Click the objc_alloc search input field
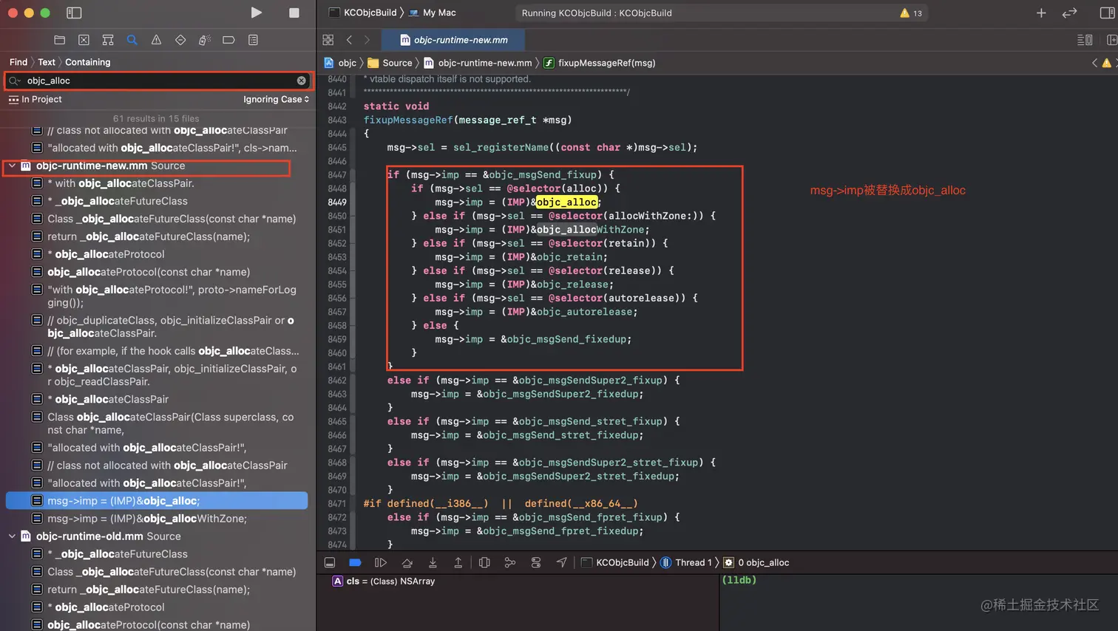 [159, 81]
